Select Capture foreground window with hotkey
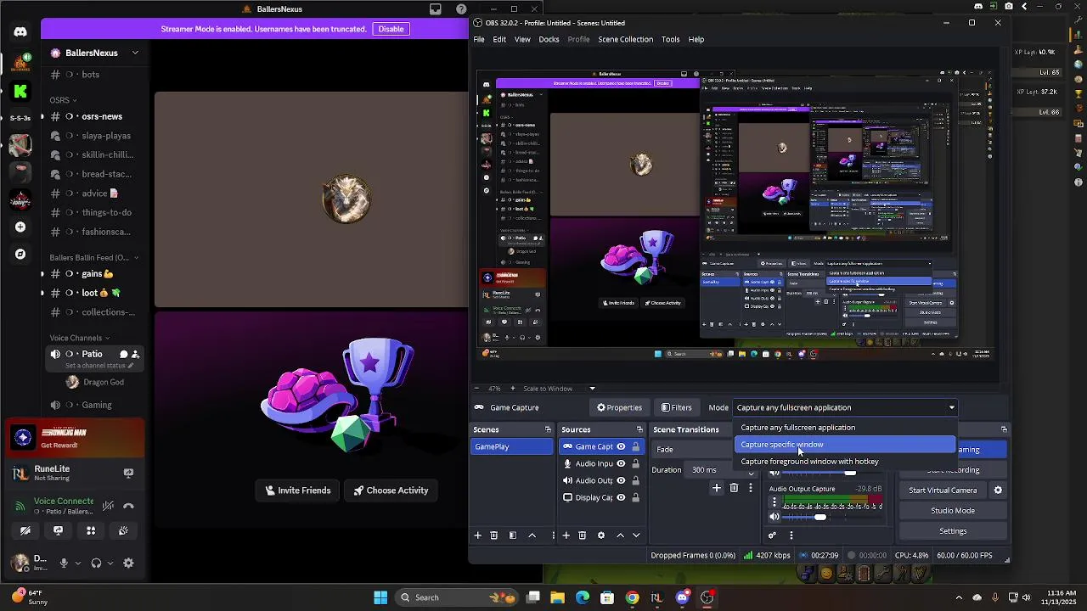Viewport: 1087px width, 611px height. (845, 462)
